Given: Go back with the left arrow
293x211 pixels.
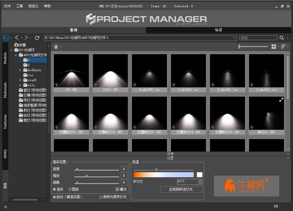Looking at the screenshot, I should point(17,38).
